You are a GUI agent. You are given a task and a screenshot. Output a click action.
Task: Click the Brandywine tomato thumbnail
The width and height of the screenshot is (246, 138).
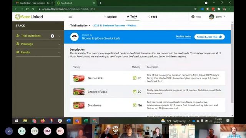[x=79, y=105]
